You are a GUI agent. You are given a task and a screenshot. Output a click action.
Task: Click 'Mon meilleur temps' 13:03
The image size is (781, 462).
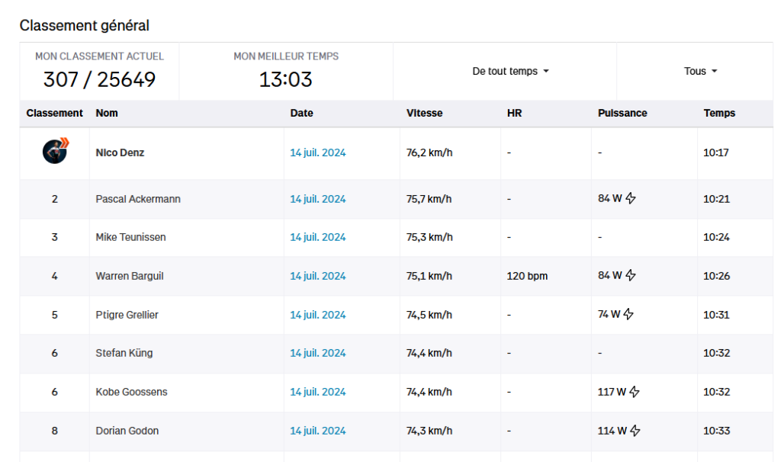point(285,79)
